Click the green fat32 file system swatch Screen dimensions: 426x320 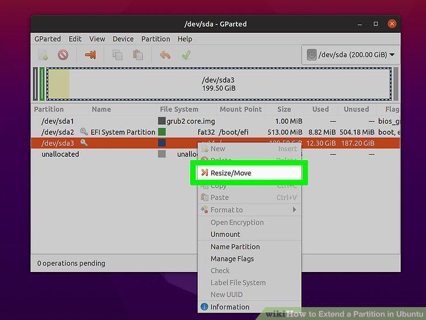[162, 132]
